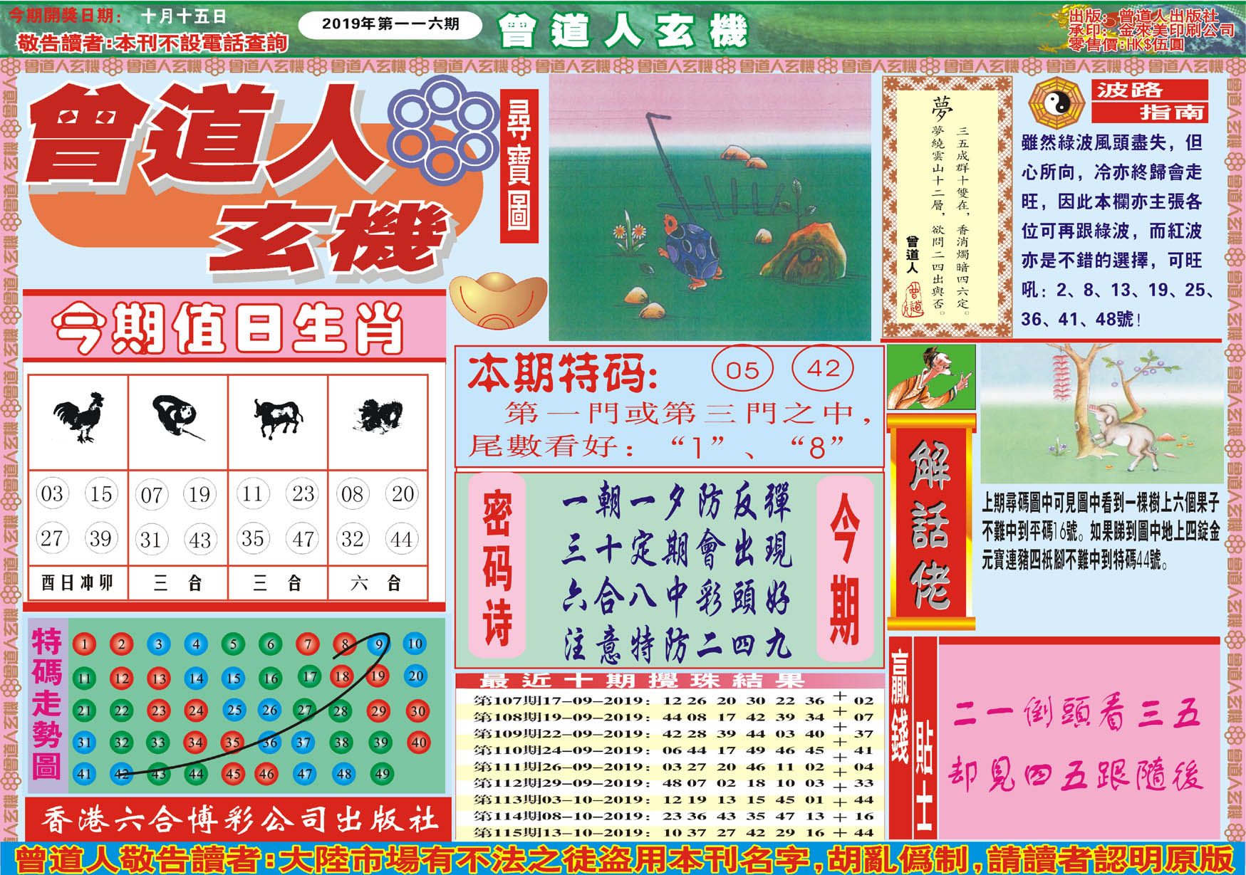The width and height of the screenshot is (1246, 875).
Task: Click blue ball number 10 in trend chart
Action: pyautogui.click(x=415, y=644)
